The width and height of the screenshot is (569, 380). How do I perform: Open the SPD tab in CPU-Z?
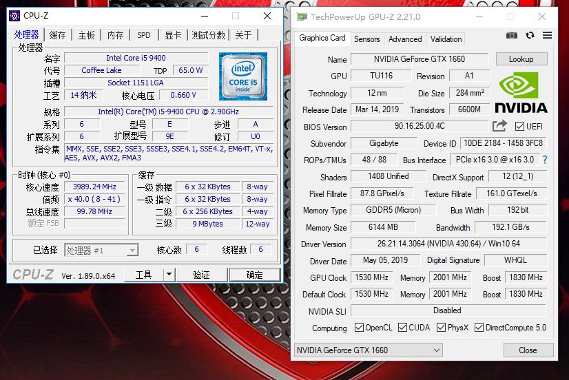click(x=144, y=35)
